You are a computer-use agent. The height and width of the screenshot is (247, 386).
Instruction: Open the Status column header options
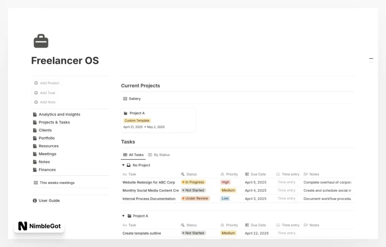pos(190,174)
